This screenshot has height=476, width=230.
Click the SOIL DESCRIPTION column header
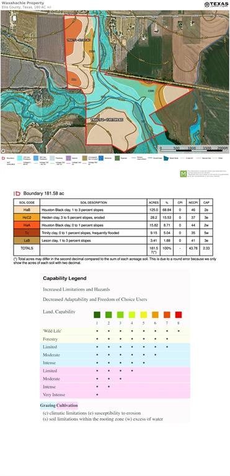[94, 202]
